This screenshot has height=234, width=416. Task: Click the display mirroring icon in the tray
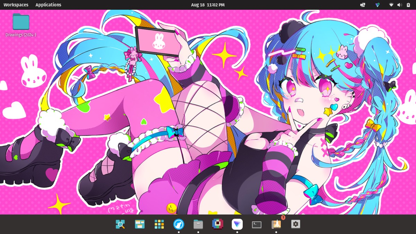(363, 5)
